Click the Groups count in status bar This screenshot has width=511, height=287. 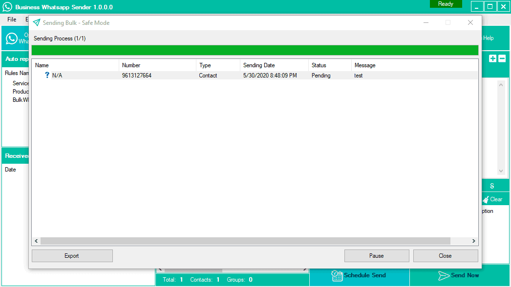coord(239,280)
